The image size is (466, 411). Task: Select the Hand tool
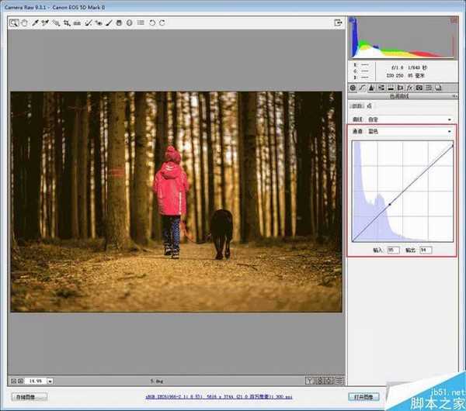(x=25, y=23)
